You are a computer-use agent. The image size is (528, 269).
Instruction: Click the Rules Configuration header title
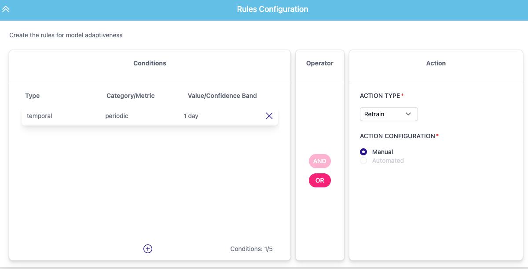272,9
